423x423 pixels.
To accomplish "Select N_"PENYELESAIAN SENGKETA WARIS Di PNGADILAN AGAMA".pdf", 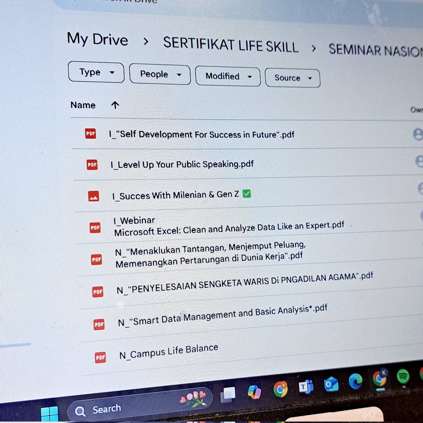I will pyautogui.click(x=245, y=283).
